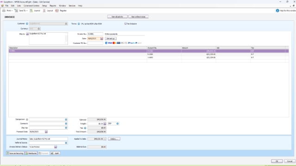296x166 pixels.
Task: Click the Amount column header
Action: coord(198,48)
